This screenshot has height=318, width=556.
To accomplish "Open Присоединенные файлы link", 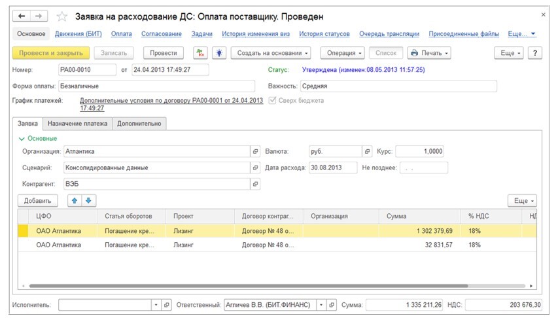I will point(464,33).
